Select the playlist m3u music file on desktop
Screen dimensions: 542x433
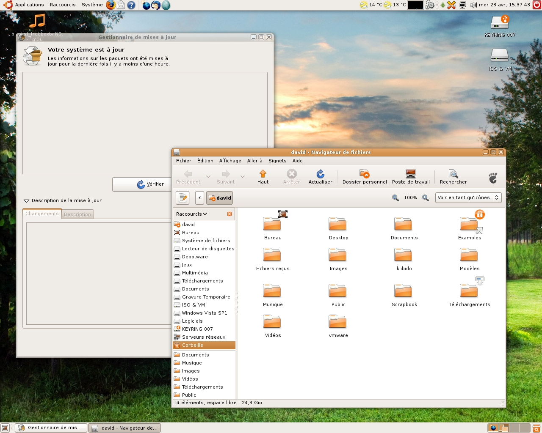point(37,27)
